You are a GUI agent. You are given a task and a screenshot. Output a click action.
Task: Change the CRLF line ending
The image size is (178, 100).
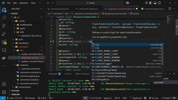[125, 98]
